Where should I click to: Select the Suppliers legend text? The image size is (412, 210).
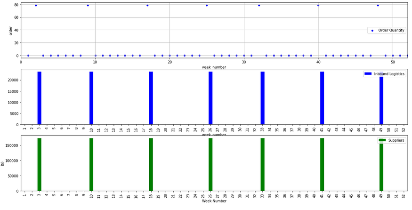tap(396, 140)
